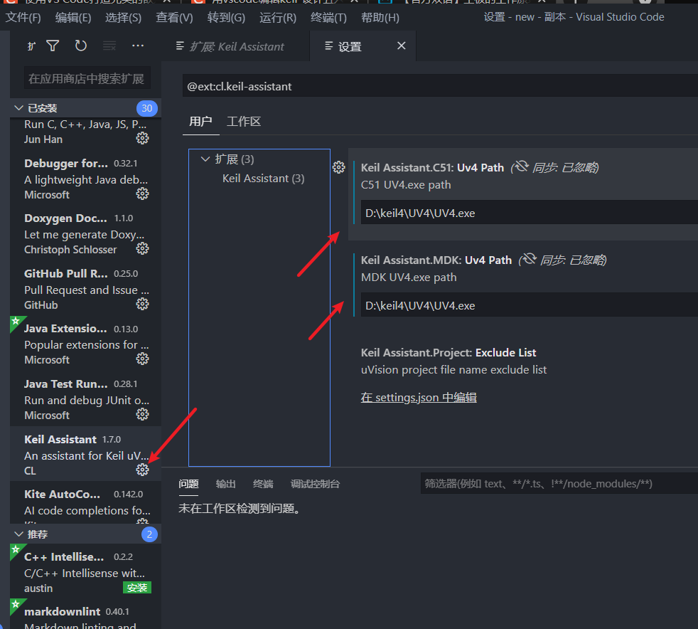The width and height of the screenshot is (698, 629).
Task: Click the Keil Assistant.MDK: Uv4 Path setting title
Action: pos(436,260)
